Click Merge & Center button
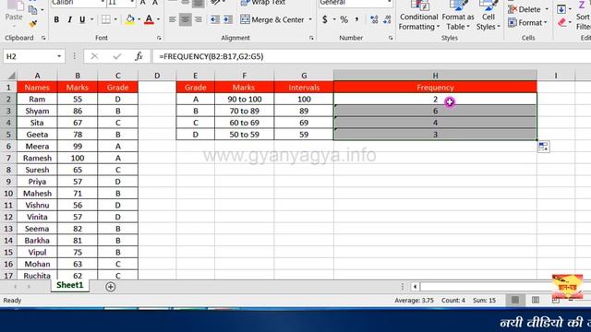The width and height of the screenshot is (591, 332). [272, 19]
